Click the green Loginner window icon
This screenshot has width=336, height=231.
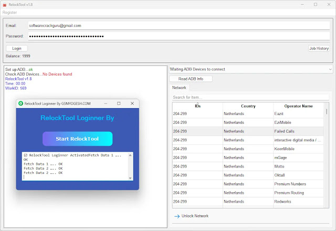[x=20, y=103]
